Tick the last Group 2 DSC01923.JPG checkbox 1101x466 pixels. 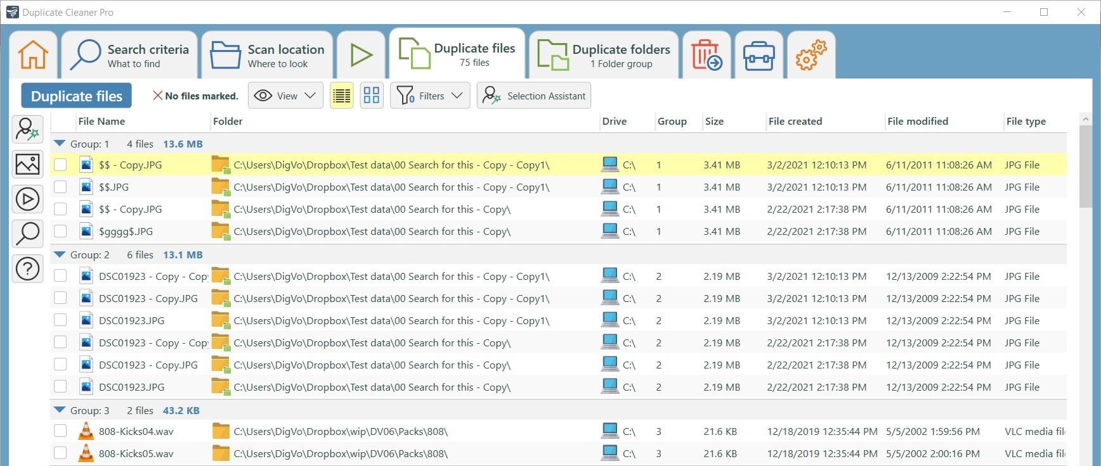point(60,387)
